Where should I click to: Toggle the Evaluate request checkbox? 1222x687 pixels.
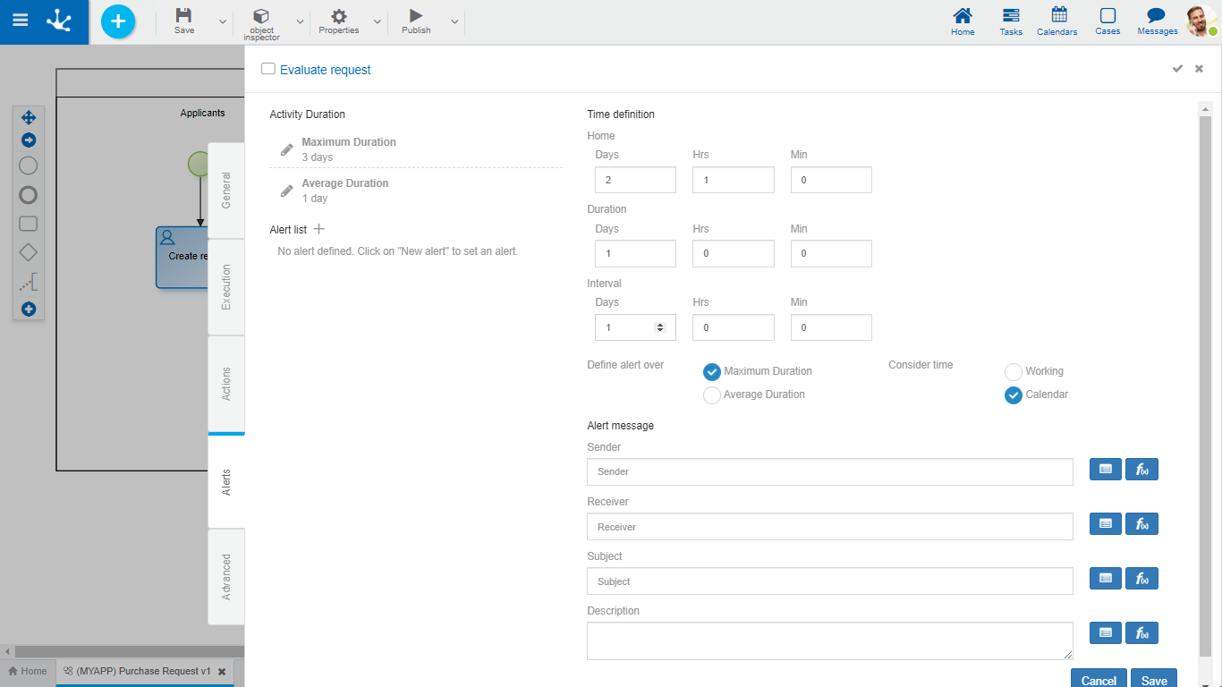[268, 69]
